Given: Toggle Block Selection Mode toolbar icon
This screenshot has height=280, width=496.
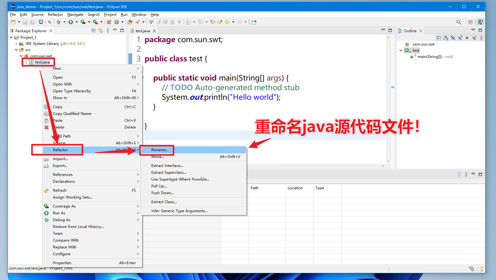Looking at the screenshot, I should pos(172,22).
